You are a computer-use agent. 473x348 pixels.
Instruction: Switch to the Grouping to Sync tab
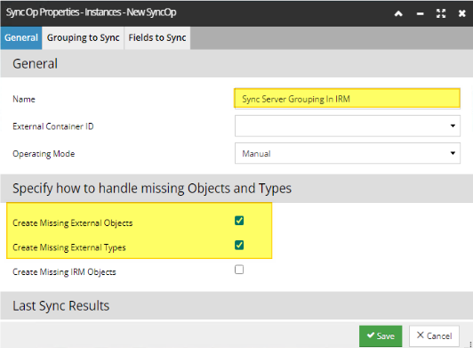coord(84,37)
